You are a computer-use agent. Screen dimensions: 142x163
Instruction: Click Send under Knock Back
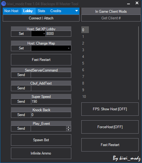21,115
